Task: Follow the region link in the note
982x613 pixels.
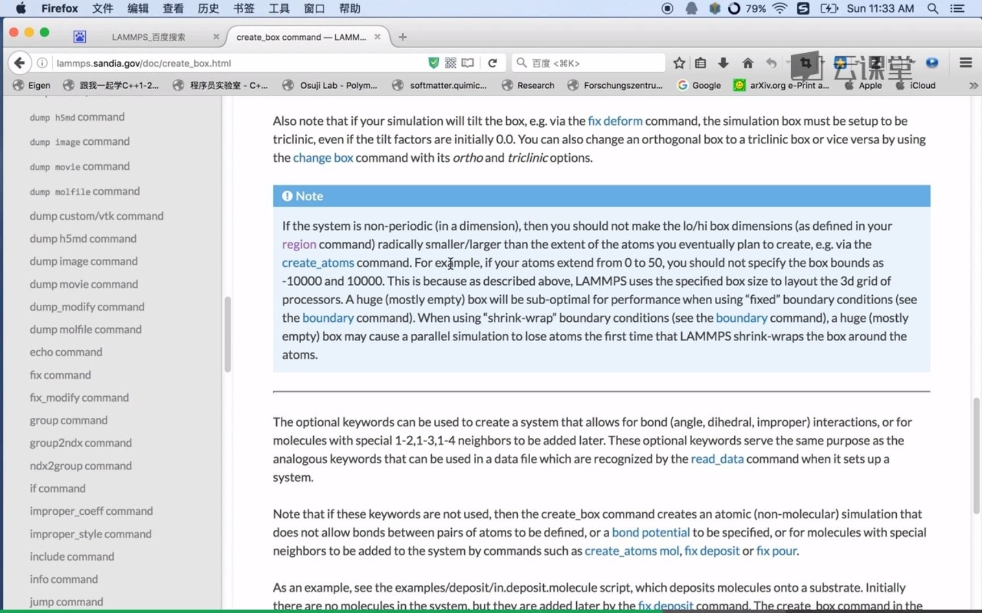Action: [299, 245]
